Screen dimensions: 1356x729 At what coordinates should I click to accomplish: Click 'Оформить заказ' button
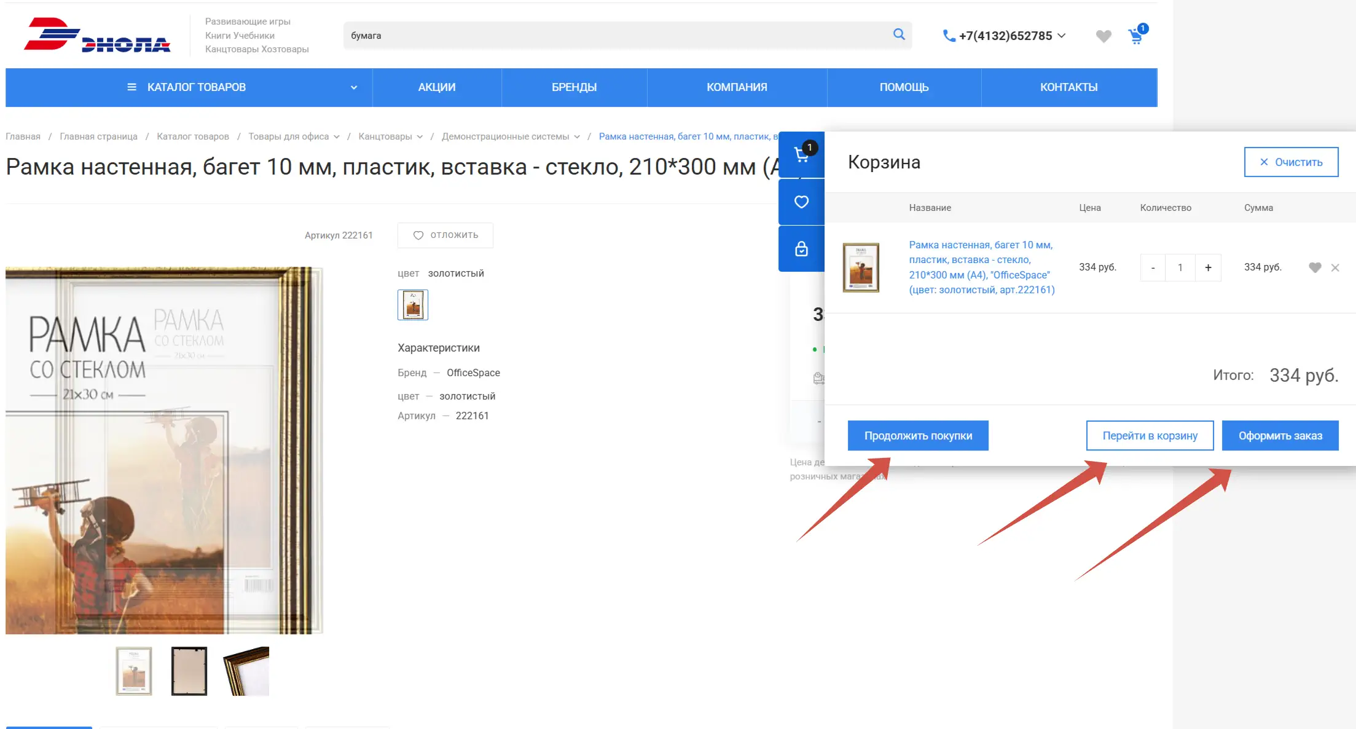pyautogui.click(x=1280, y=436)
